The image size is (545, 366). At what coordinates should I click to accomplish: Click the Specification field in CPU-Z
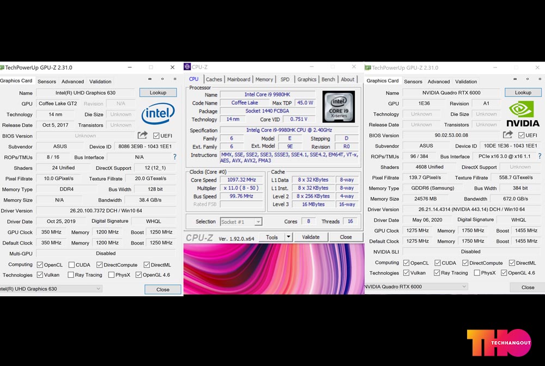(x=289, y=130)
